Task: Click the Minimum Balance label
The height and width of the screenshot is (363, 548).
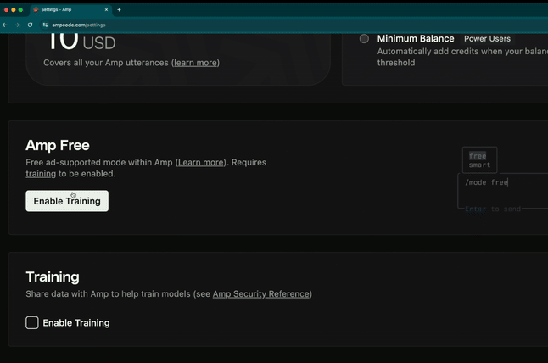Action: pyautogui.click(x=416, y=38)
